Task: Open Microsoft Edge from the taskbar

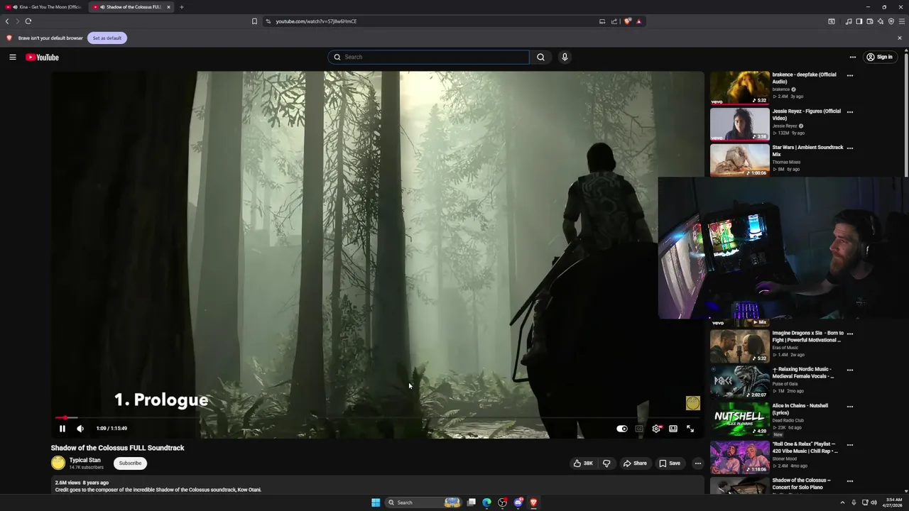Action: [x=486, y=502]
